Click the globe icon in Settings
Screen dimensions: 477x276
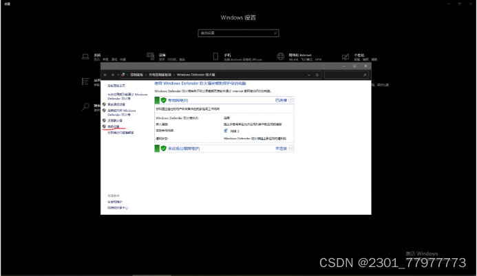(x=280, y=56)
